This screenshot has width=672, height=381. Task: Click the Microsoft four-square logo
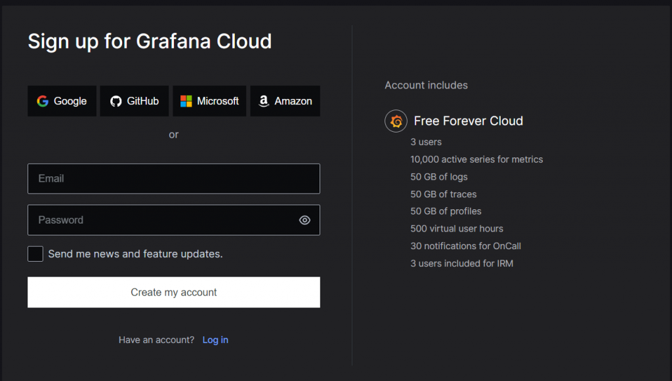point(186,101)
